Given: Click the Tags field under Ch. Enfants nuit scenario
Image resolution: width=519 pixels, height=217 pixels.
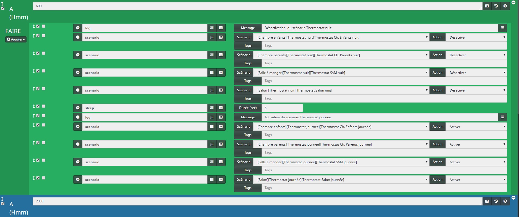Looking at the screenshot, I should click(384, 45).
